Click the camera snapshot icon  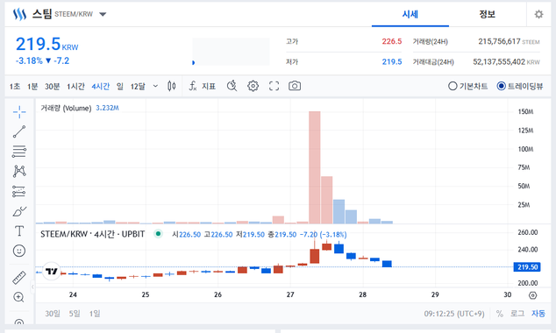pos(295,86)
